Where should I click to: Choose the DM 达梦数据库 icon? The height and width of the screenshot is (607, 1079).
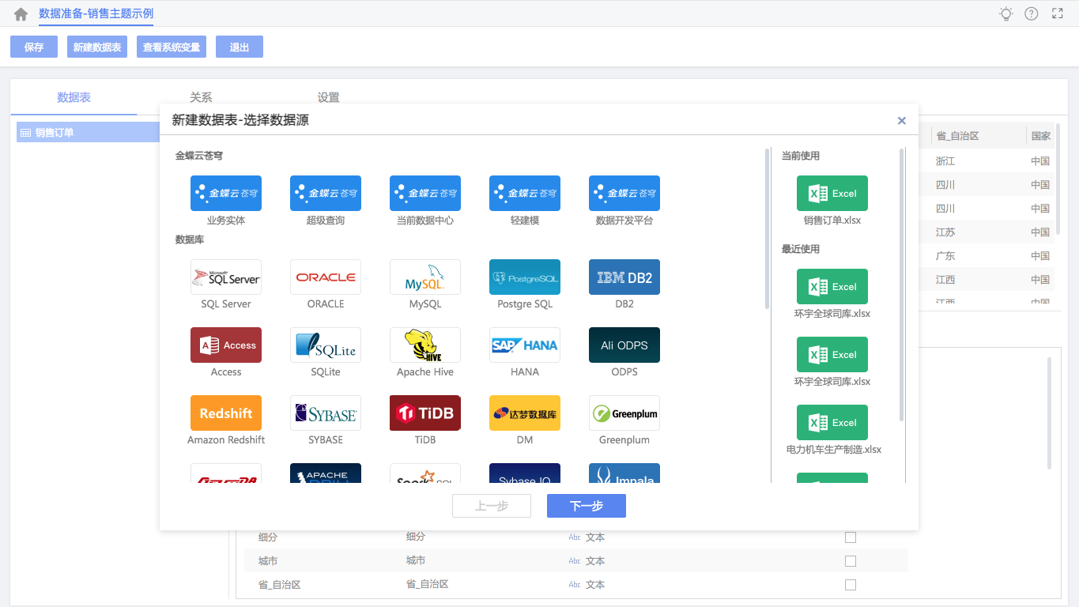[x=525, y=413]
